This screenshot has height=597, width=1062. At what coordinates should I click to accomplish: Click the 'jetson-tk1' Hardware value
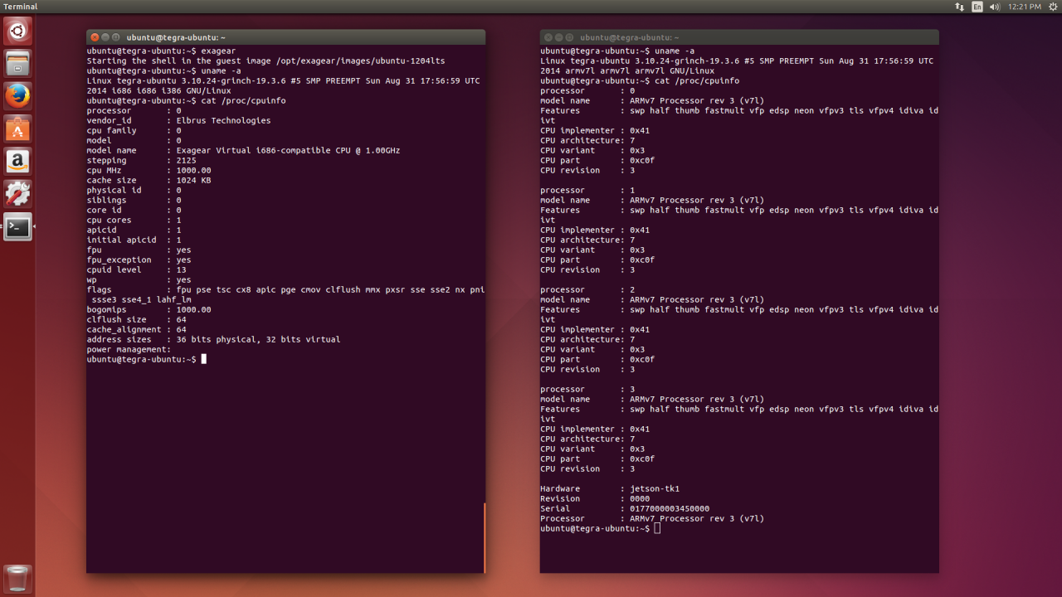pyautogui.click(x=655, y=488)
